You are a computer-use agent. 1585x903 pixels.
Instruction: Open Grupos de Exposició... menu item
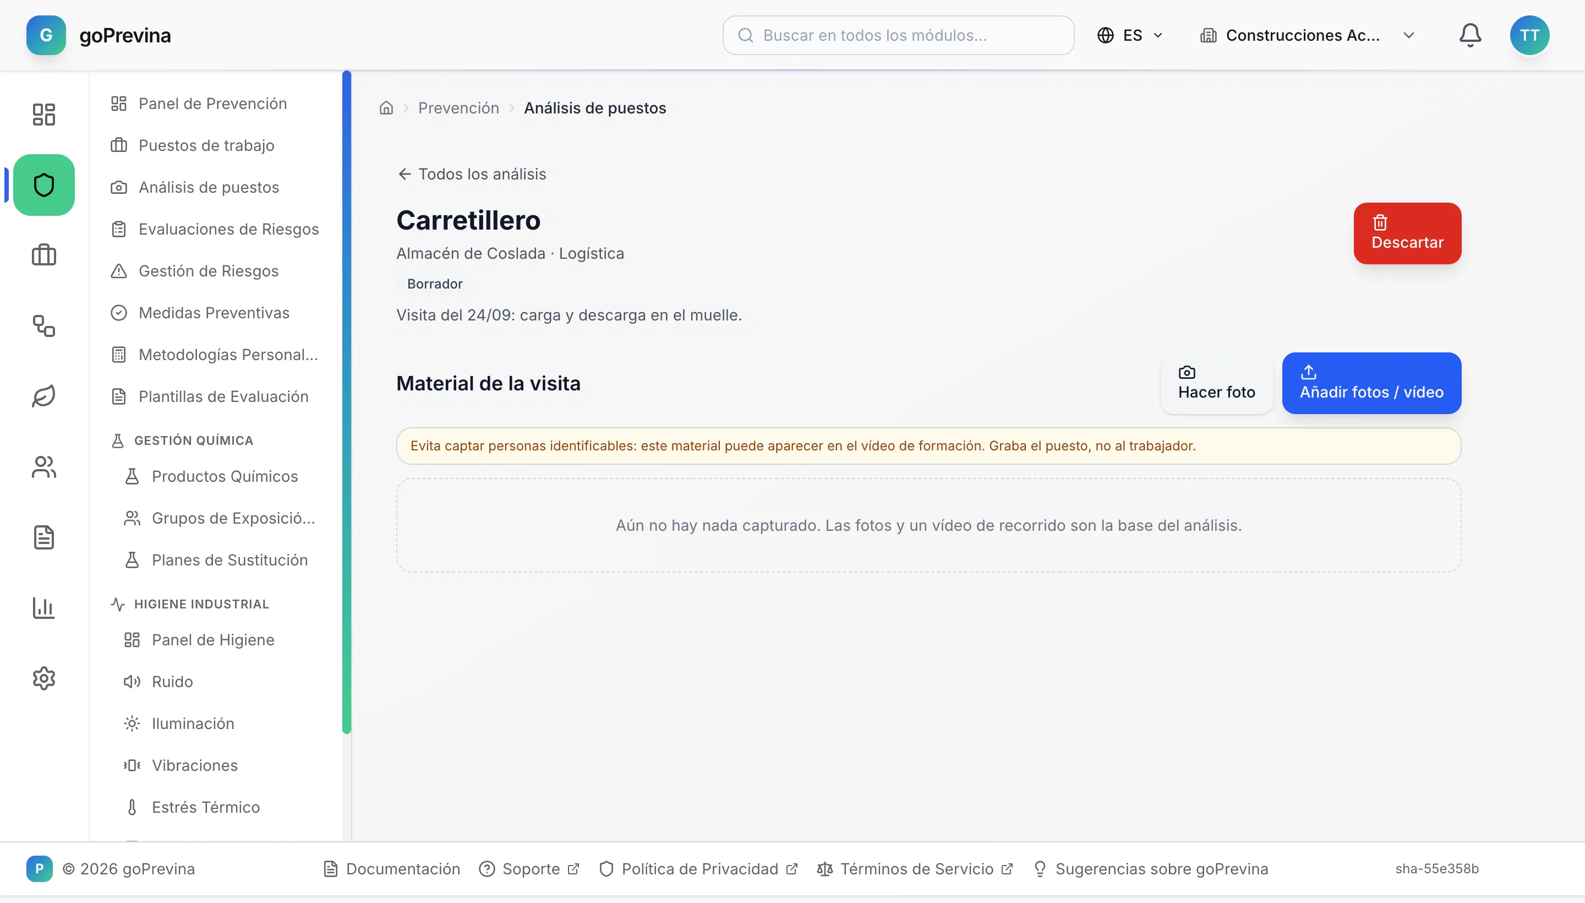pyautogui.click(x=222, y=518)
